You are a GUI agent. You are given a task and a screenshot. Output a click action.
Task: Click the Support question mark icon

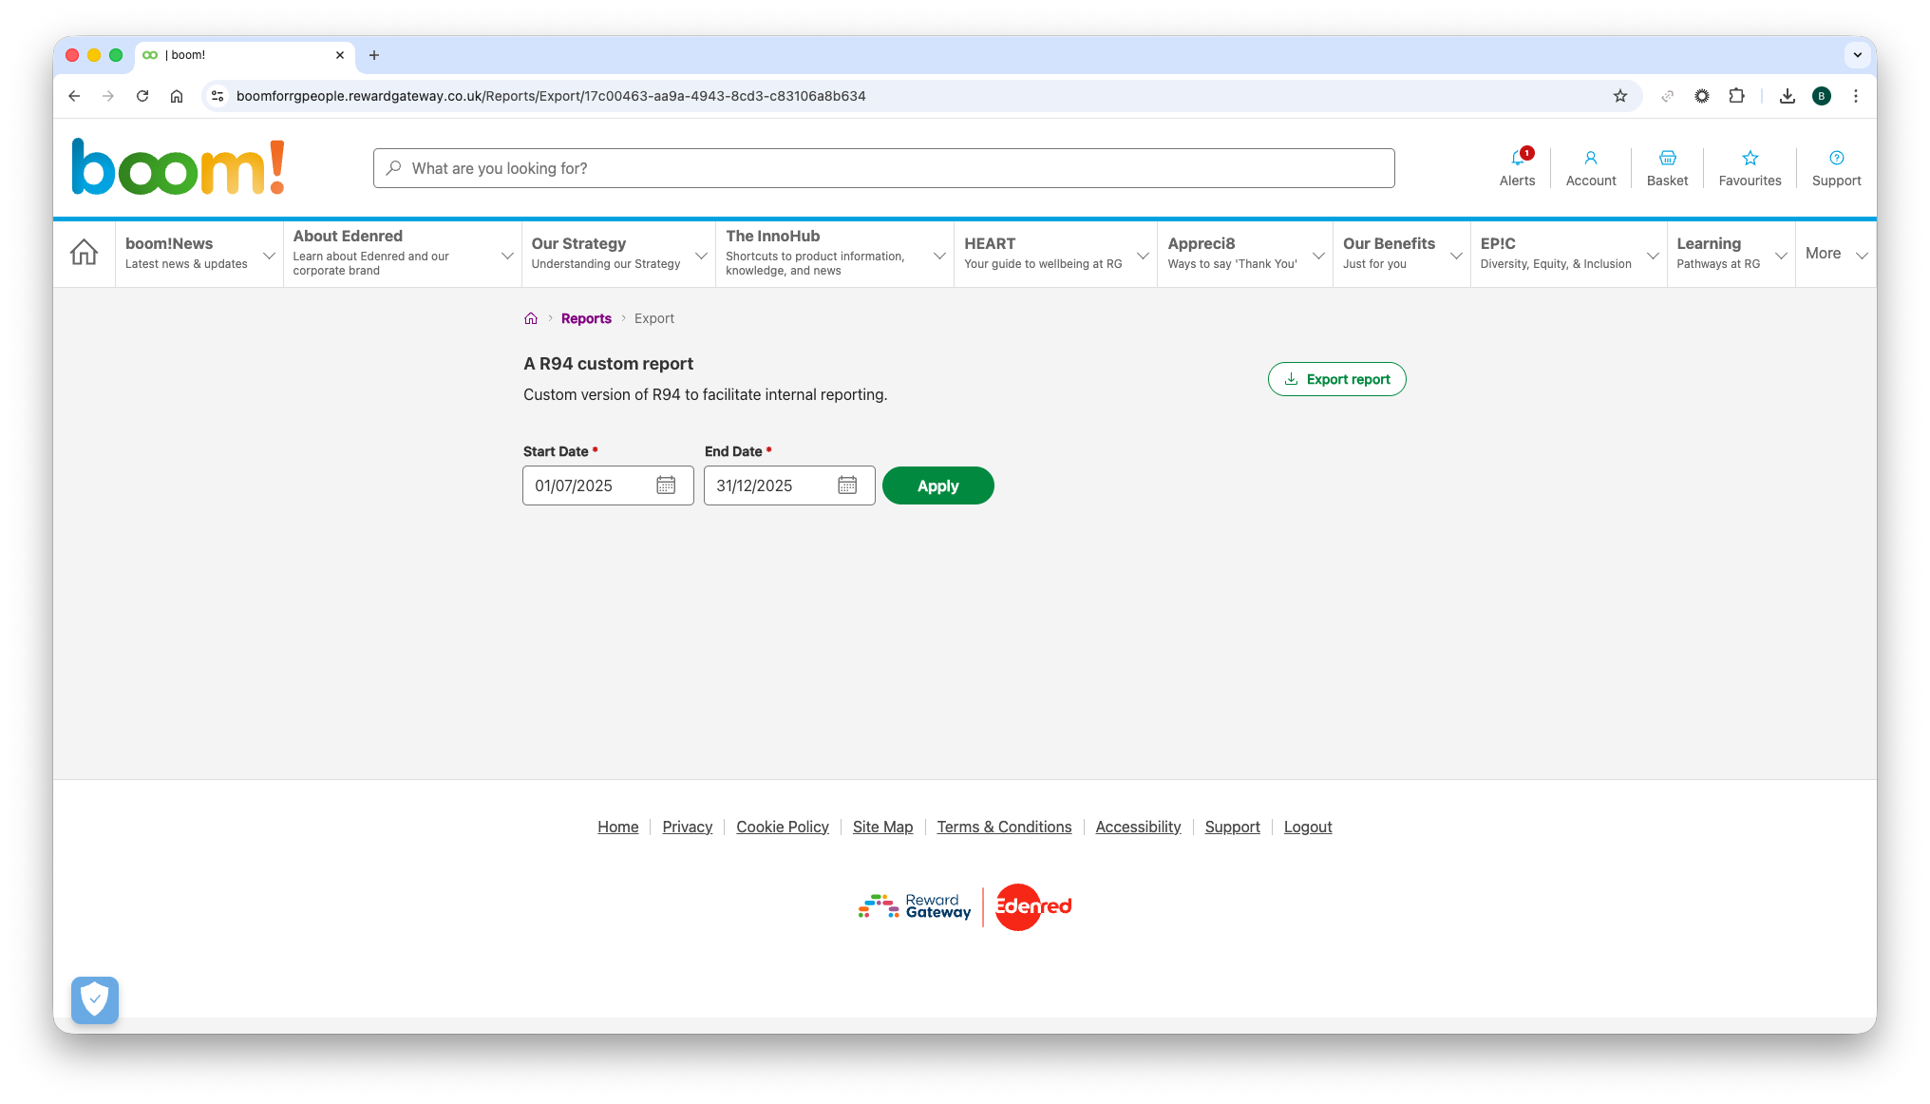tap(1836, 159)
